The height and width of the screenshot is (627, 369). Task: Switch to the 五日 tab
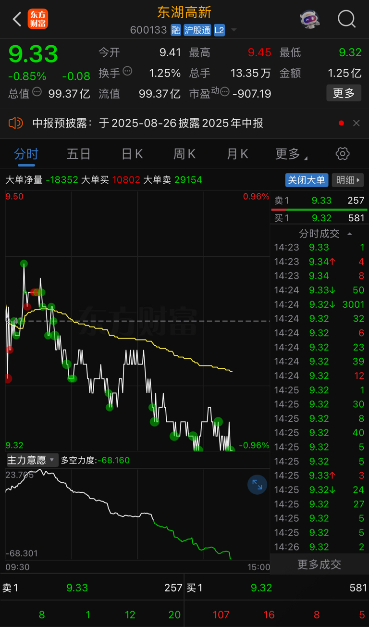point(79,154)
